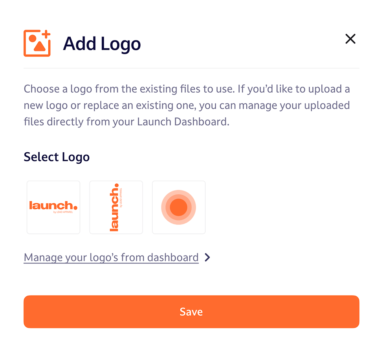Click the Select Logo section heading

[x=57, y=157]
